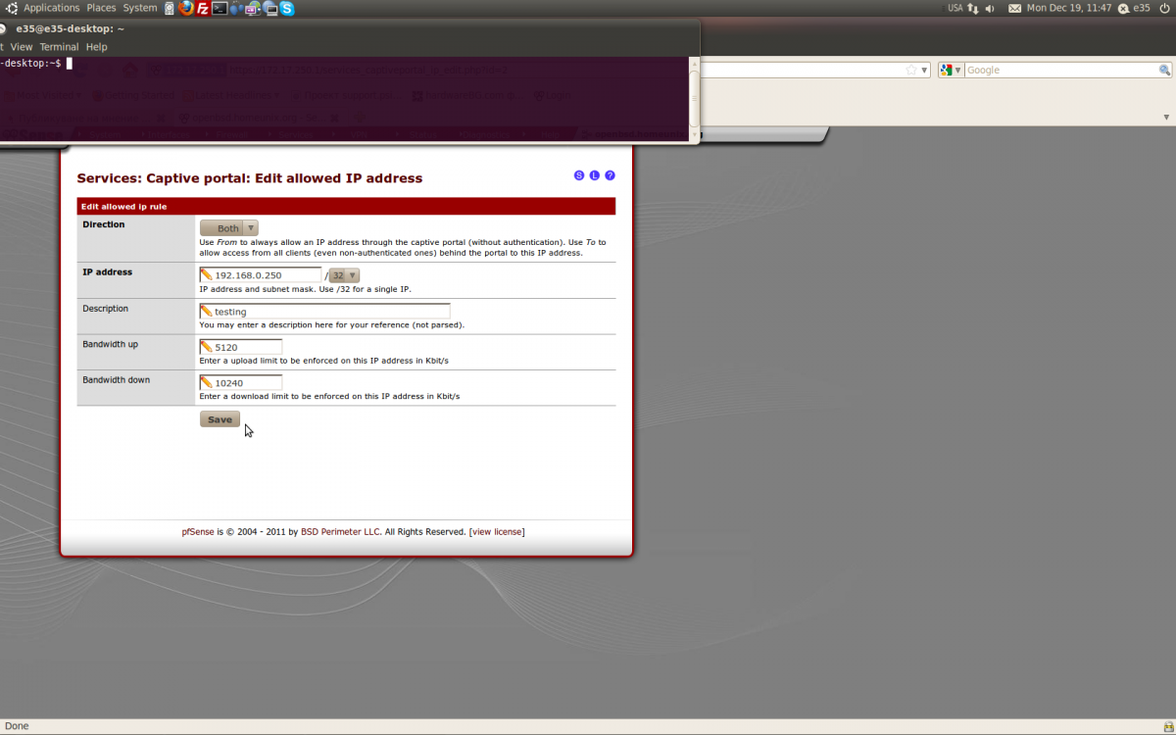Open the subnet mask dropdown showing 32
This screenshot has height=735, width=1176.
click(x=344, y=275)
